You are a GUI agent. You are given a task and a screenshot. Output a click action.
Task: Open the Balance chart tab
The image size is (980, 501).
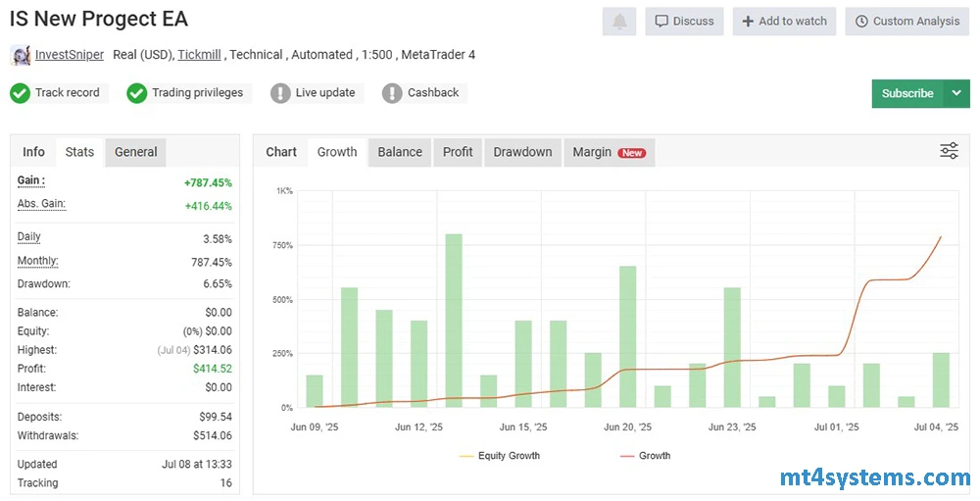(400, 152)
